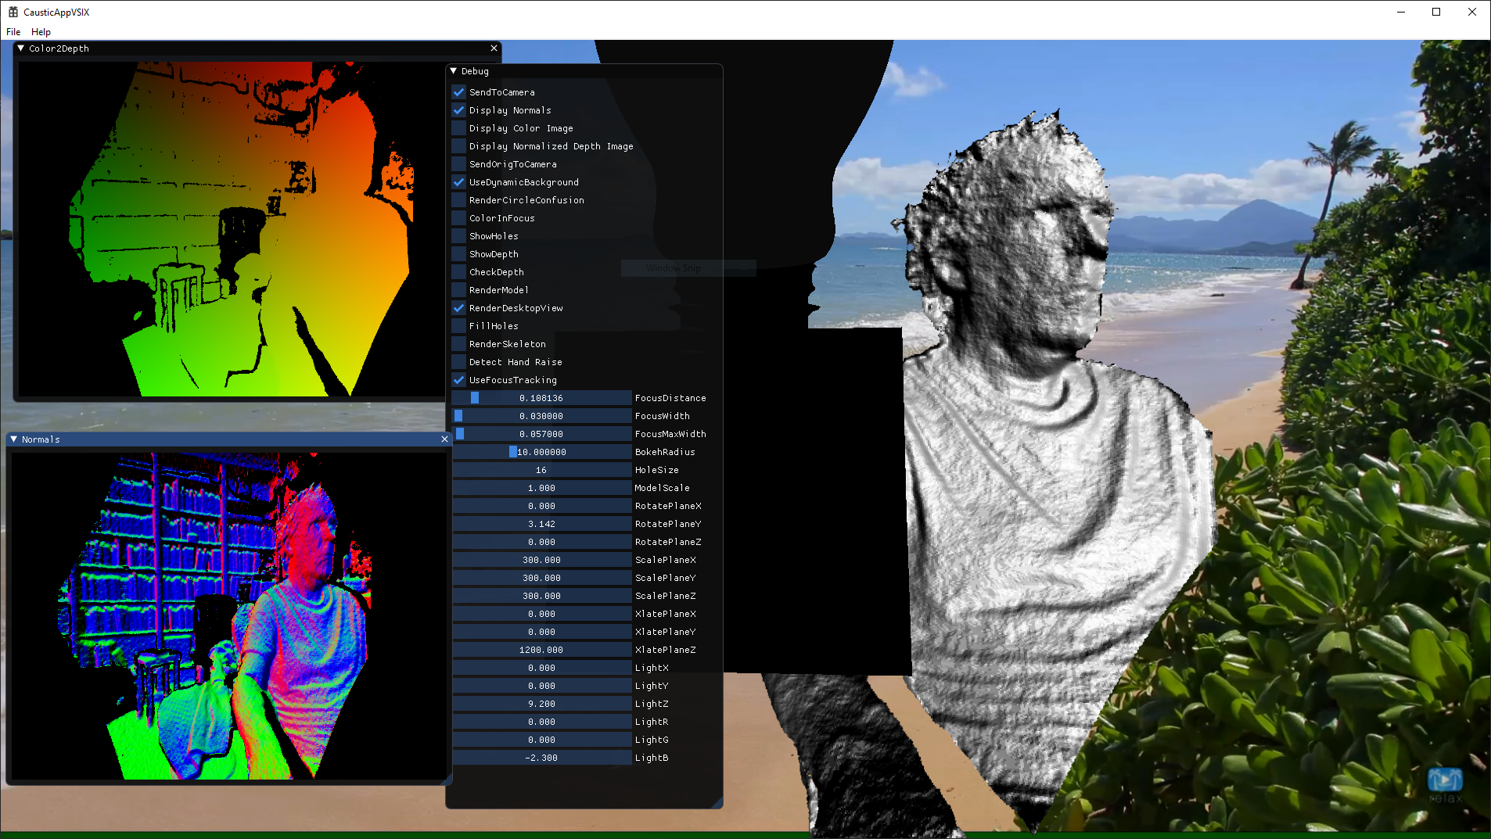This screenshot has width=1491, height=839.
Task: Enable RenderSkeleton option
Action: (x=459, y=344)
